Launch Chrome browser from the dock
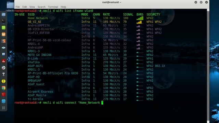This screenshot has height=123, width=219. coord(3,88)
